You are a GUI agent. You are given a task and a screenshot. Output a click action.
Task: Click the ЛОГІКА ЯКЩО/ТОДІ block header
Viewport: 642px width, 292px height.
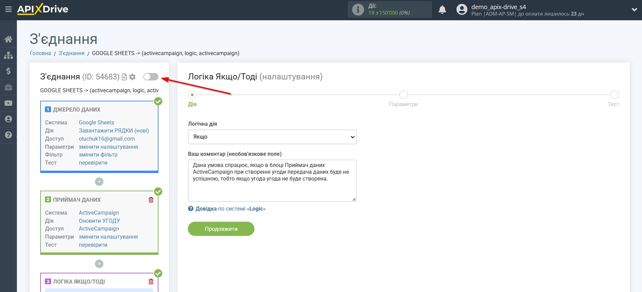coord(79,282)
